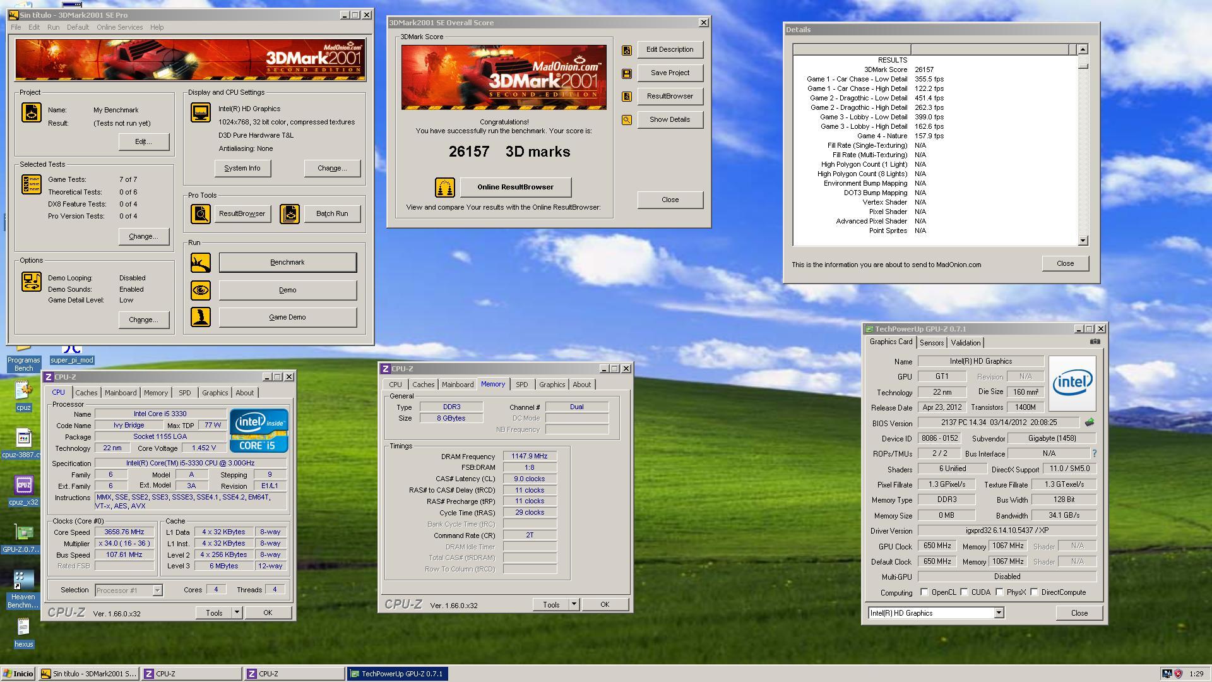Viewport: 1212px width, 682px height.
Task: Click the Game Demo joystick icon
Action: pyautogui.click(x=201, y=317)
